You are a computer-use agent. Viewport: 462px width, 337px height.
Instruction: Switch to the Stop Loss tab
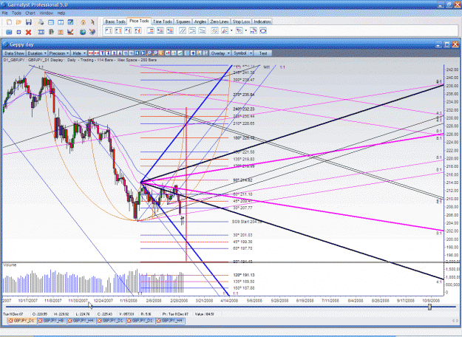pyautogui.click(x=241, y=21)
